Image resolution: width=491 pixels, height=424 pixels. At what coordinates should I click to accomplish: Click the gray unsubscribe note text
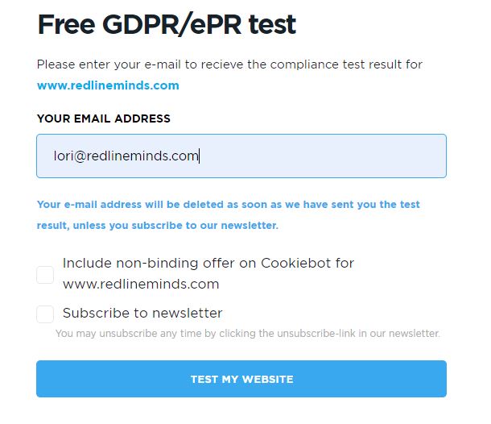click(x=247, y=333)
